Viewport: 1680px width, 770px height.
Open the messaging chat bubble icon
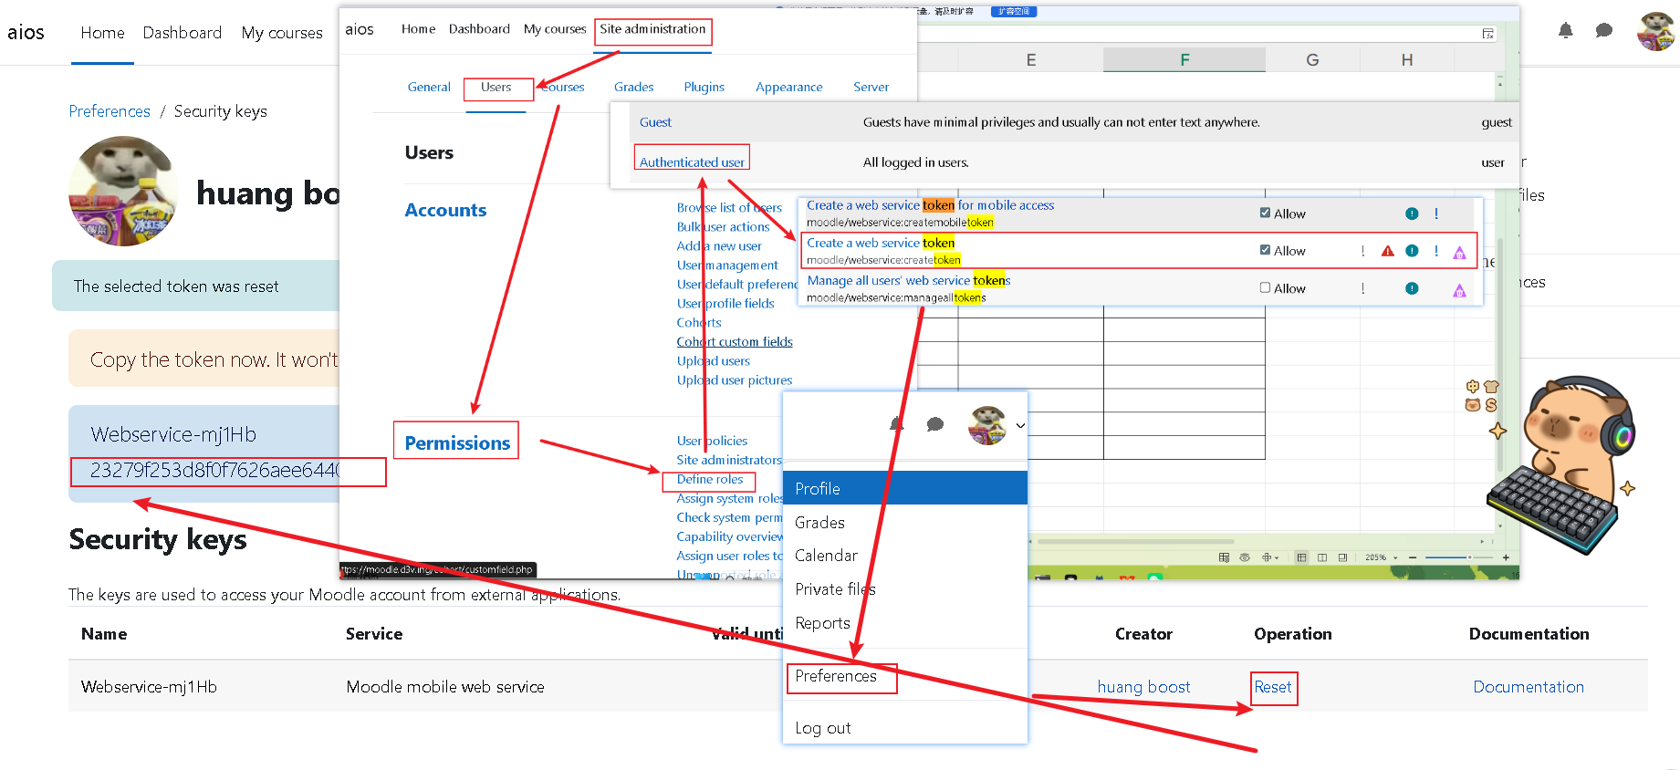click(x=1603, y=31)
